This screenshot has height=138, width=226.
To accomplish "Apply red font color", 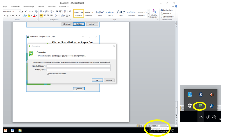I will pyautogui.click(x=34, y=16).
